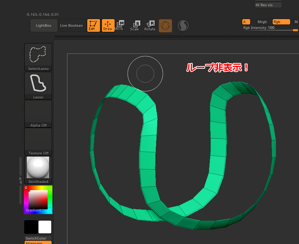Open the Texture Off selector
The image size is (299, 244).
38,141
